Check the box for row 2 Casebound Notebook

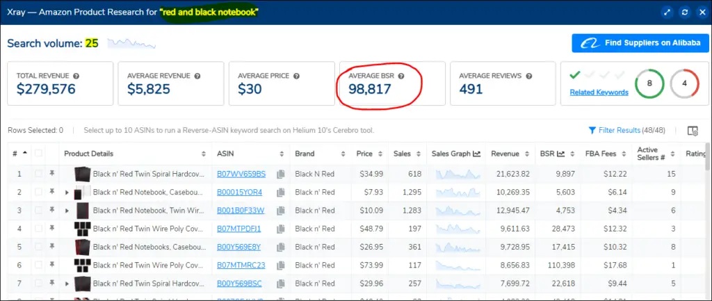[x=39, y=192]
